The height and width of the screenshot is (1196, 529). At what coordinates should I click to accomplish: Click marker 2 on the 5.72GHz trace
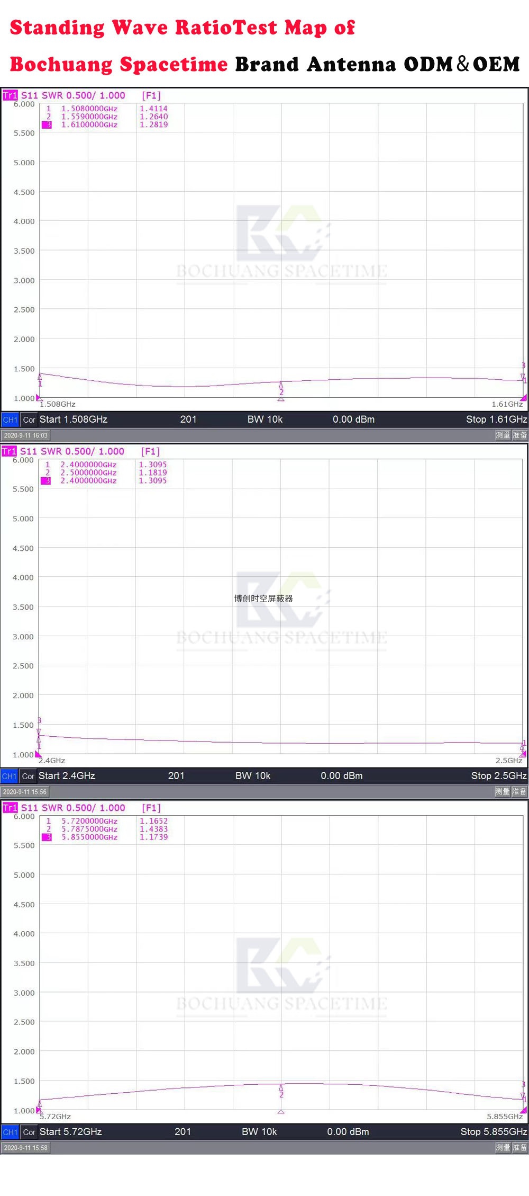[281, 1091]
